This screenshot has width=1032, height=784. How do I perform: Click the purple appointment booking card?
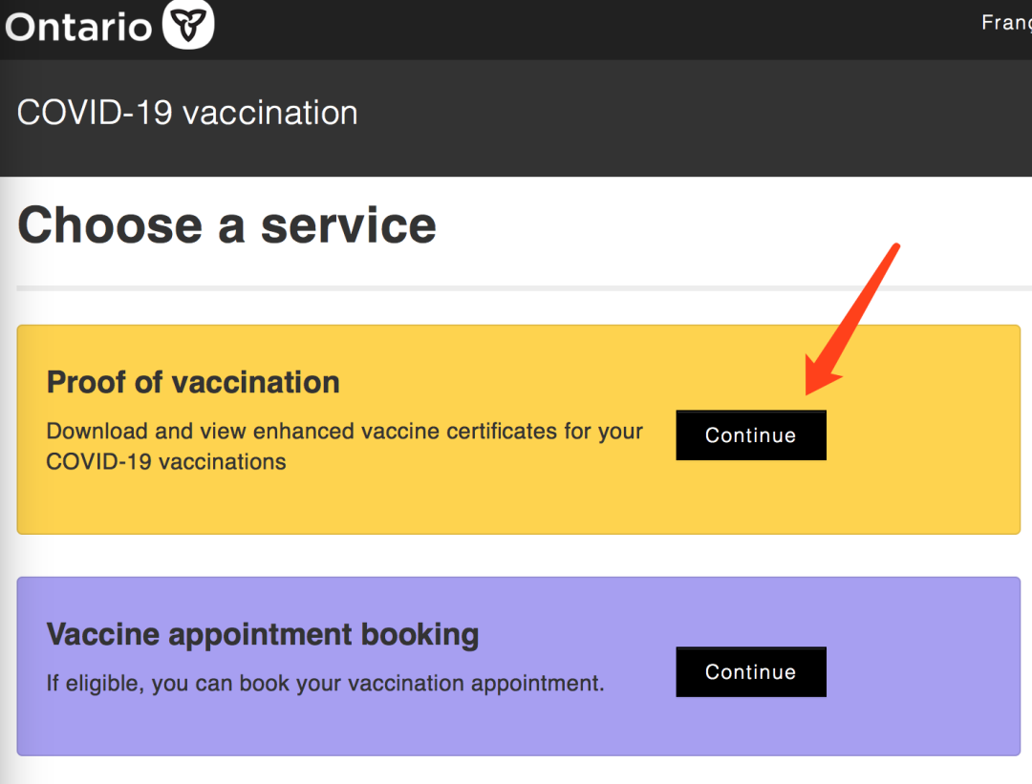pyautogui.click(x=519, y=667)
